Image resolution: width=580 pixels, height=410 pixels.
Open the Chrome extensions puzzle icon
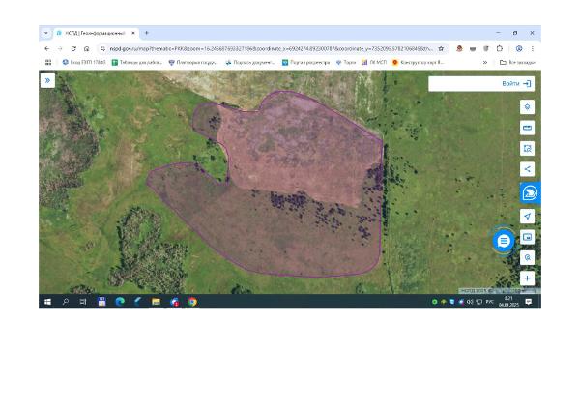click(x=500, y=49)
